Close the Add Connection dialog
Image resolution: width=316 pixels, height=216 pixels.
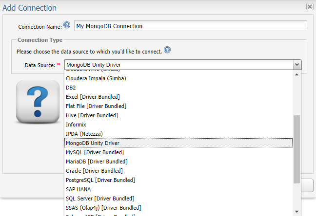pyautogui.click(x=310, y=7)
